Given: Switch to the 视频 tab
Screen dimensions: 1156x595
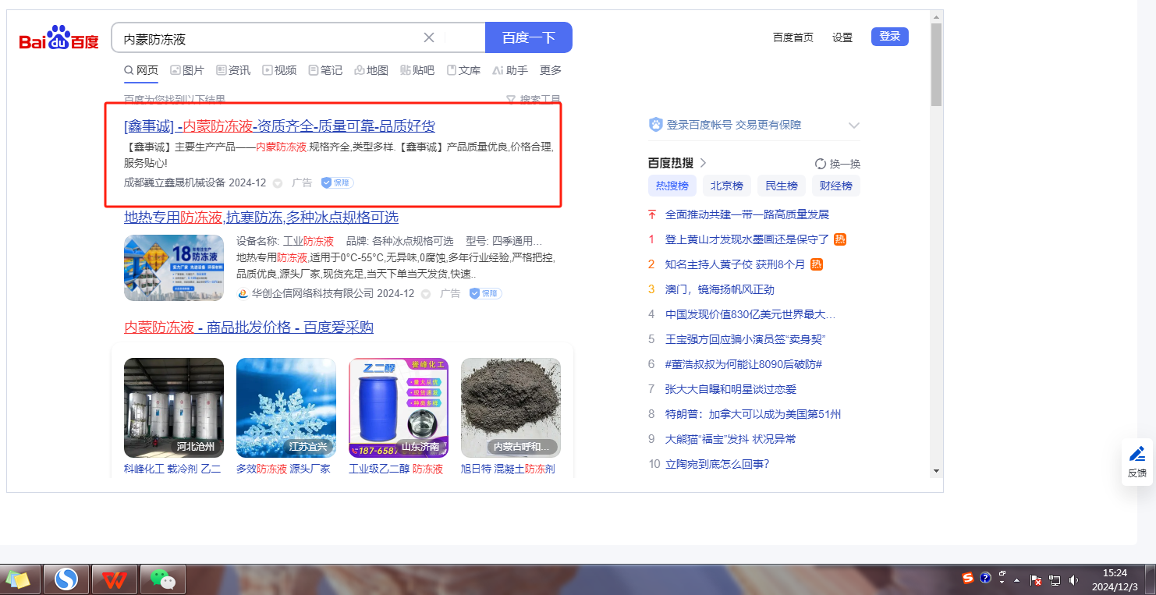Looking at the screenshot, I should tap(279, 70).
